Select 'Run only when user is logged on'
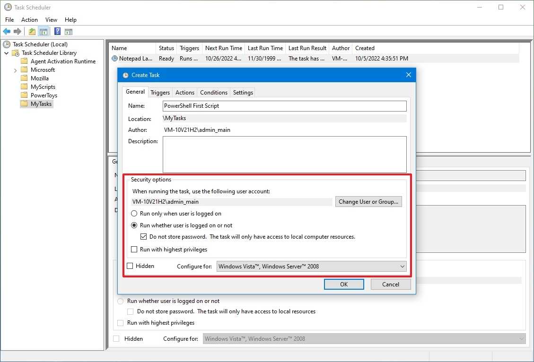 (x=134, y=214)
